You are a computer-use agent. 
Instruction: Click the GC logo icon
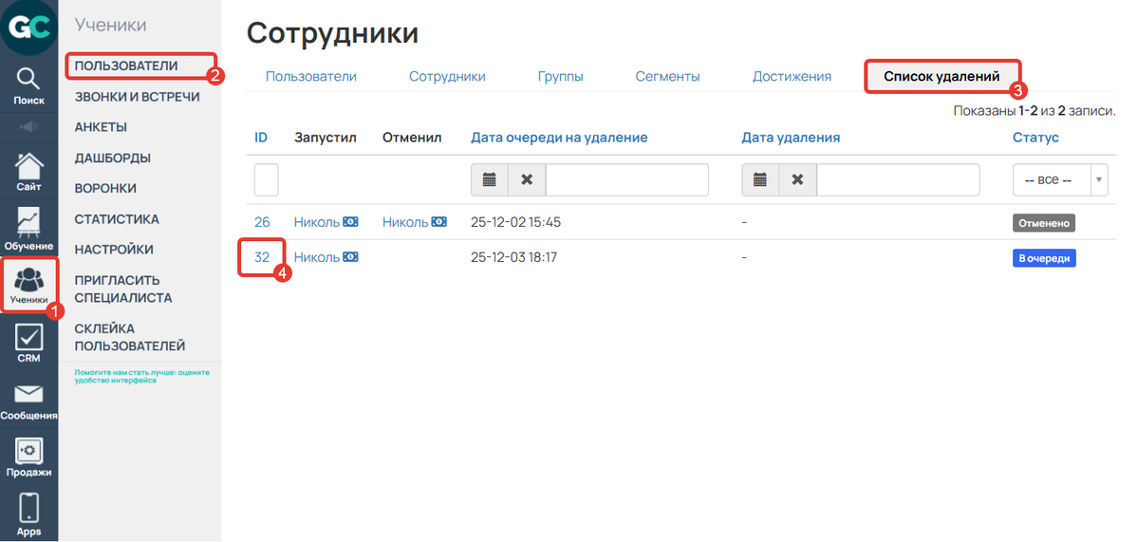click(x=29, y=28)
